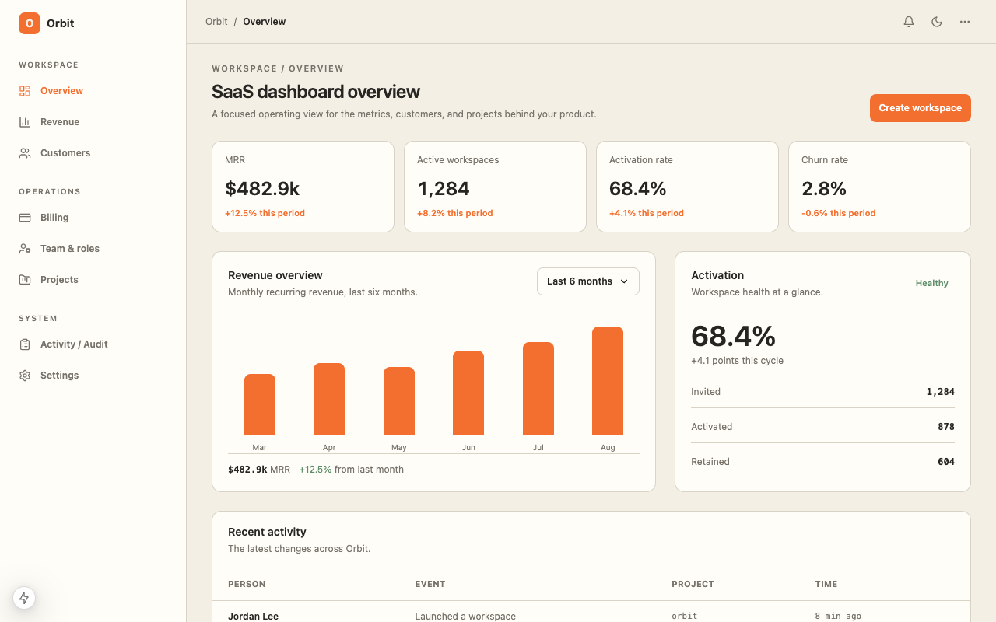The height and width of the screenshot is (622, 996).
Task: Click the Settings gear icon in sidebar
Action: click(x=25, y=376)
